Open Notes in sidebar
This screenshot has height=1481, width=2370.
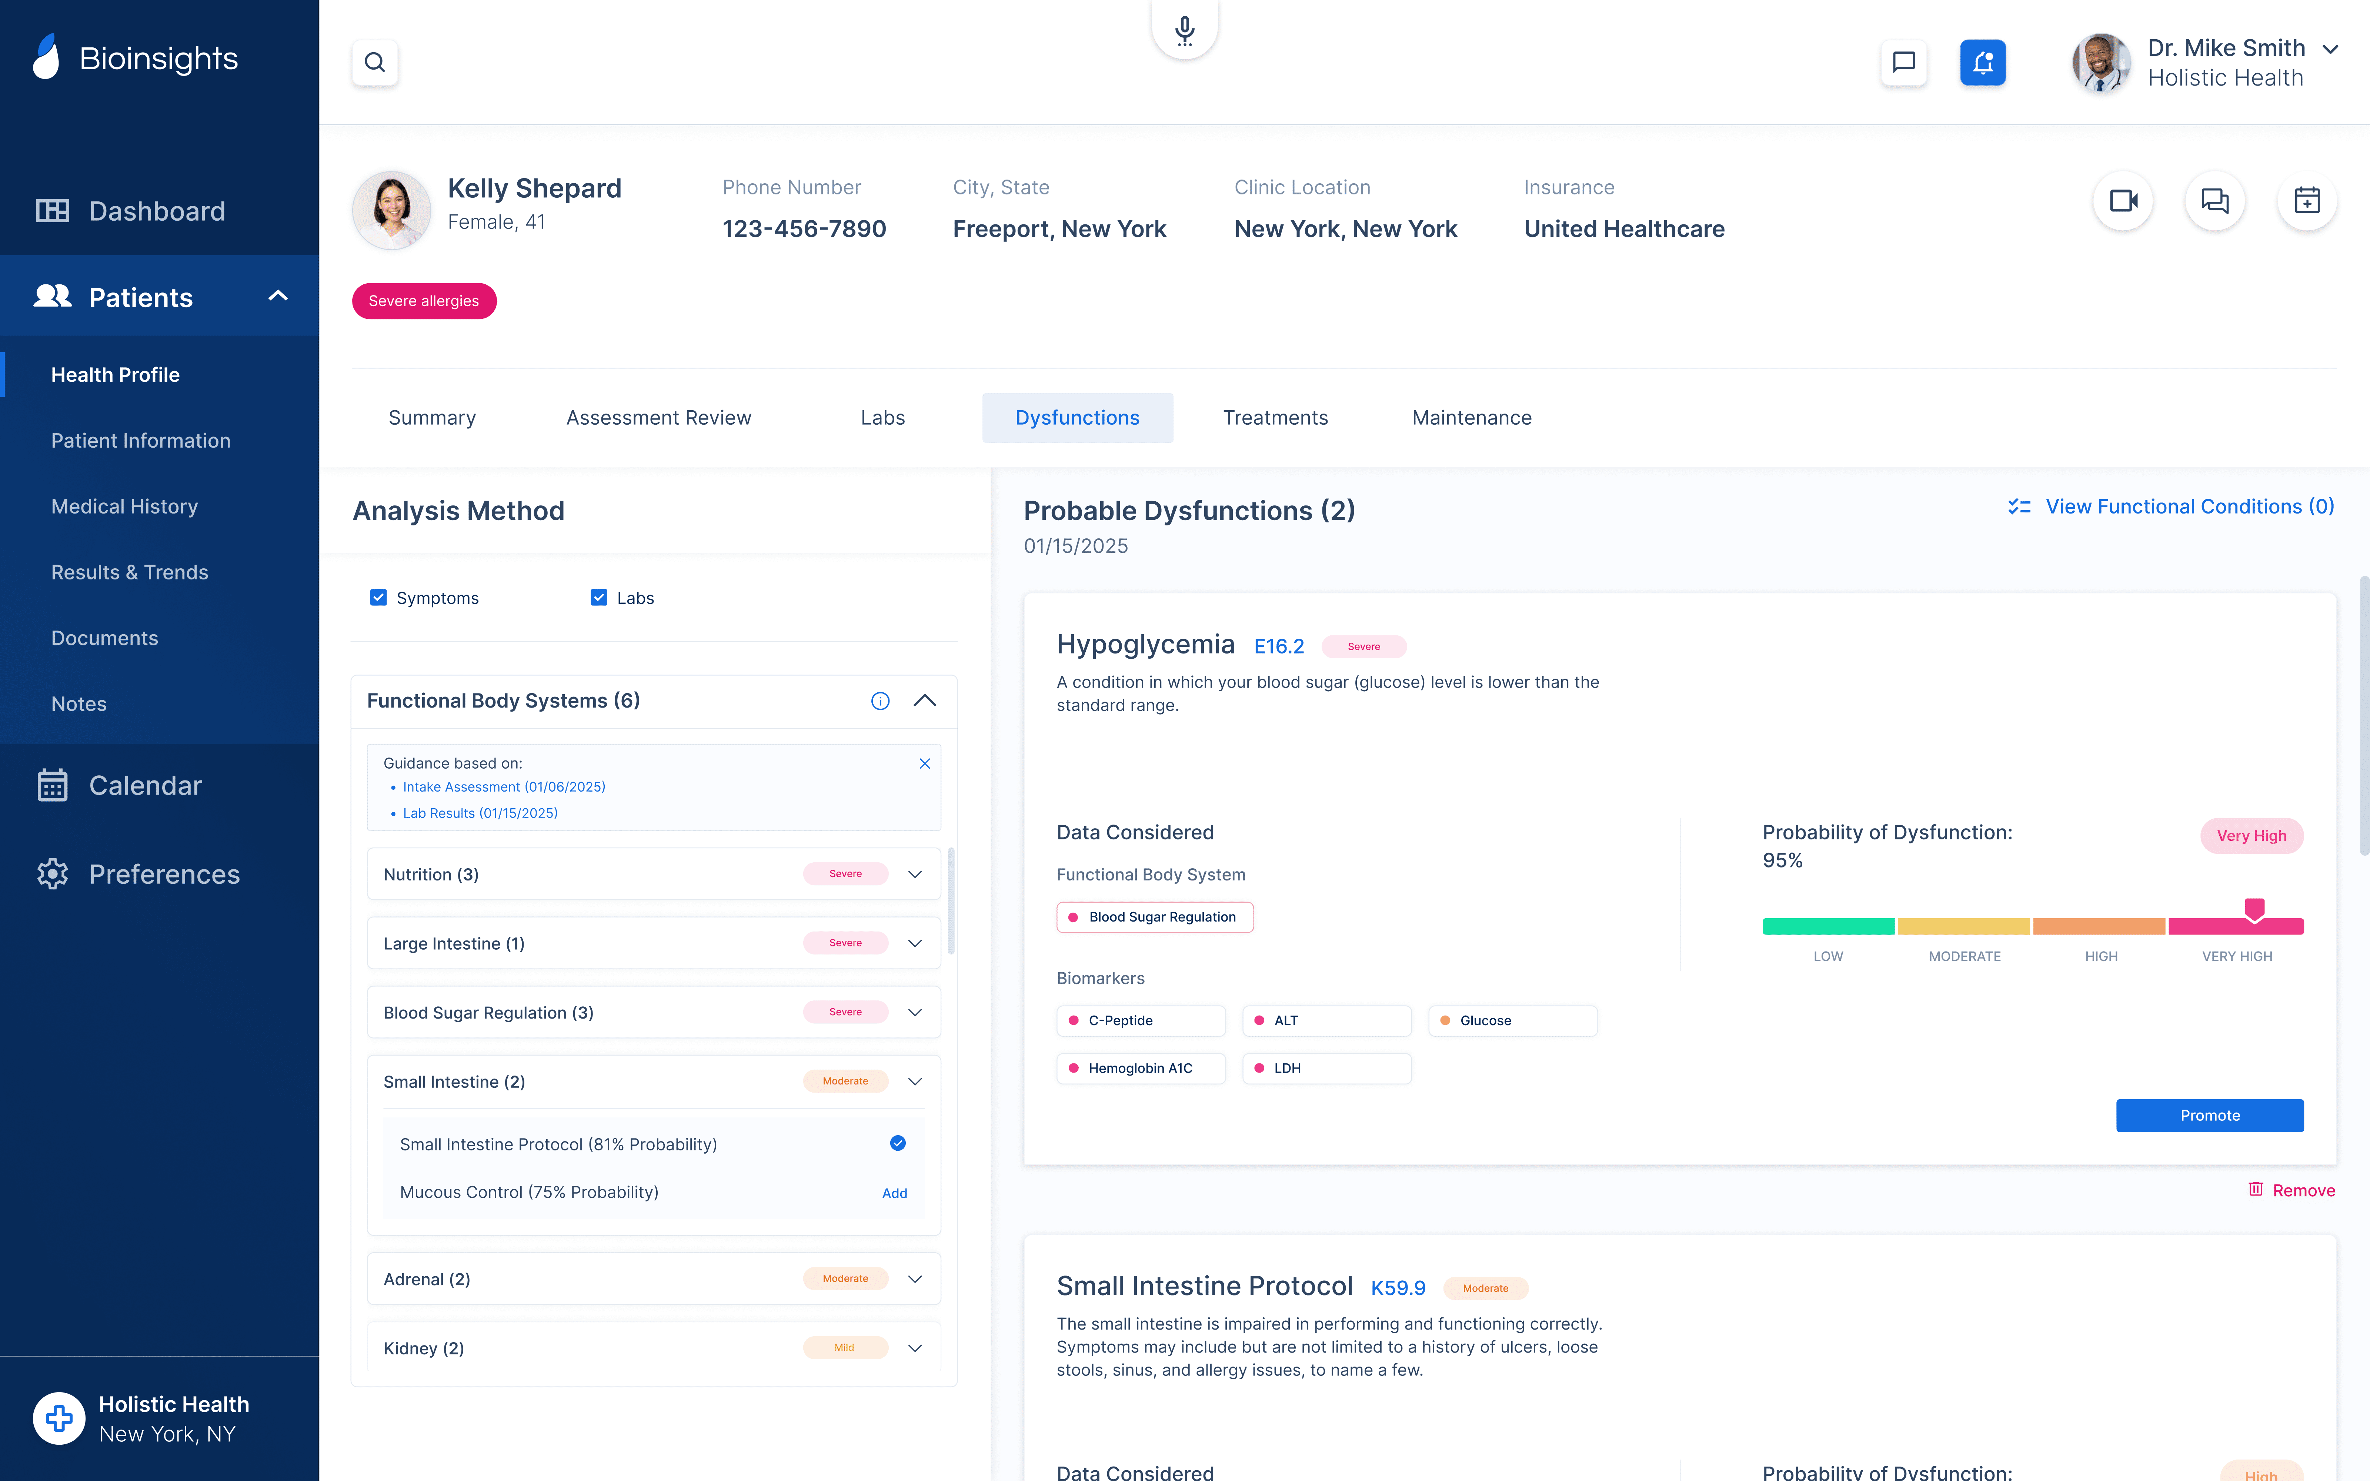79,704
